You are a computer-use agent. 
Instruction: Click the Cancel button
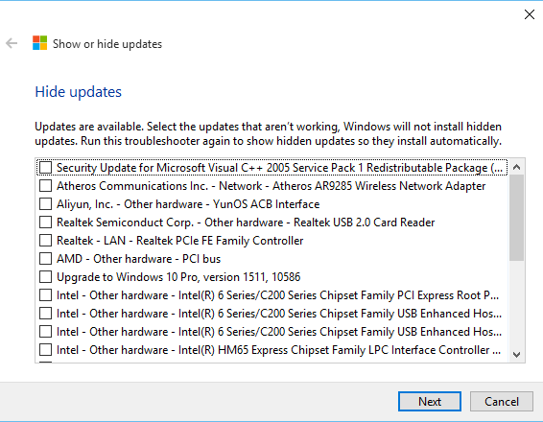click(501, 402)
